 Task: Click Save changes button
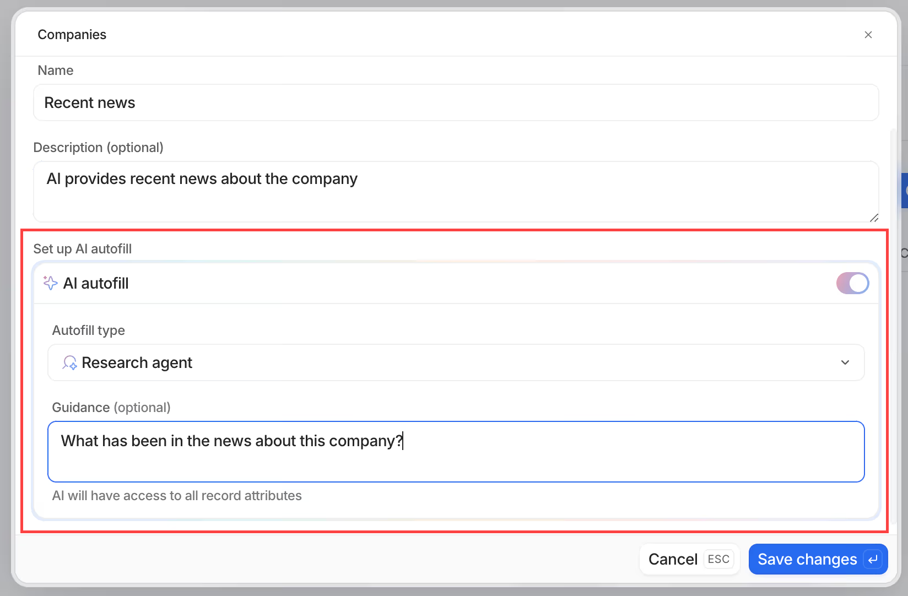818,559
